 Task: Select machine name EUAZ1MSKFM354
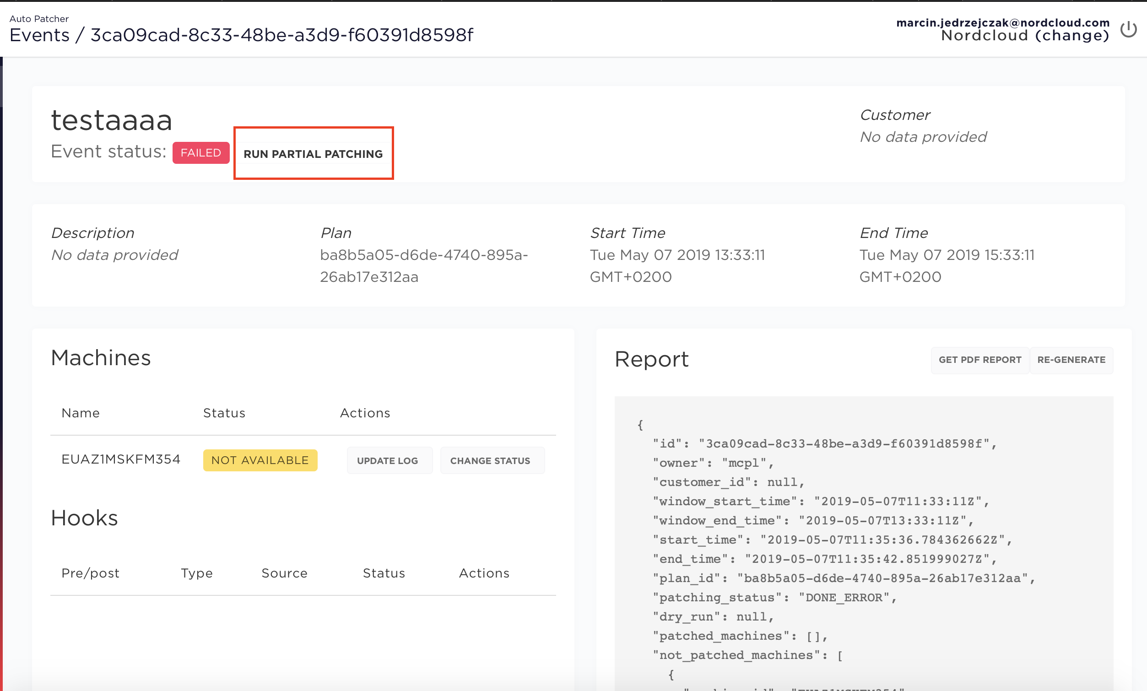[x=120, y=459]
